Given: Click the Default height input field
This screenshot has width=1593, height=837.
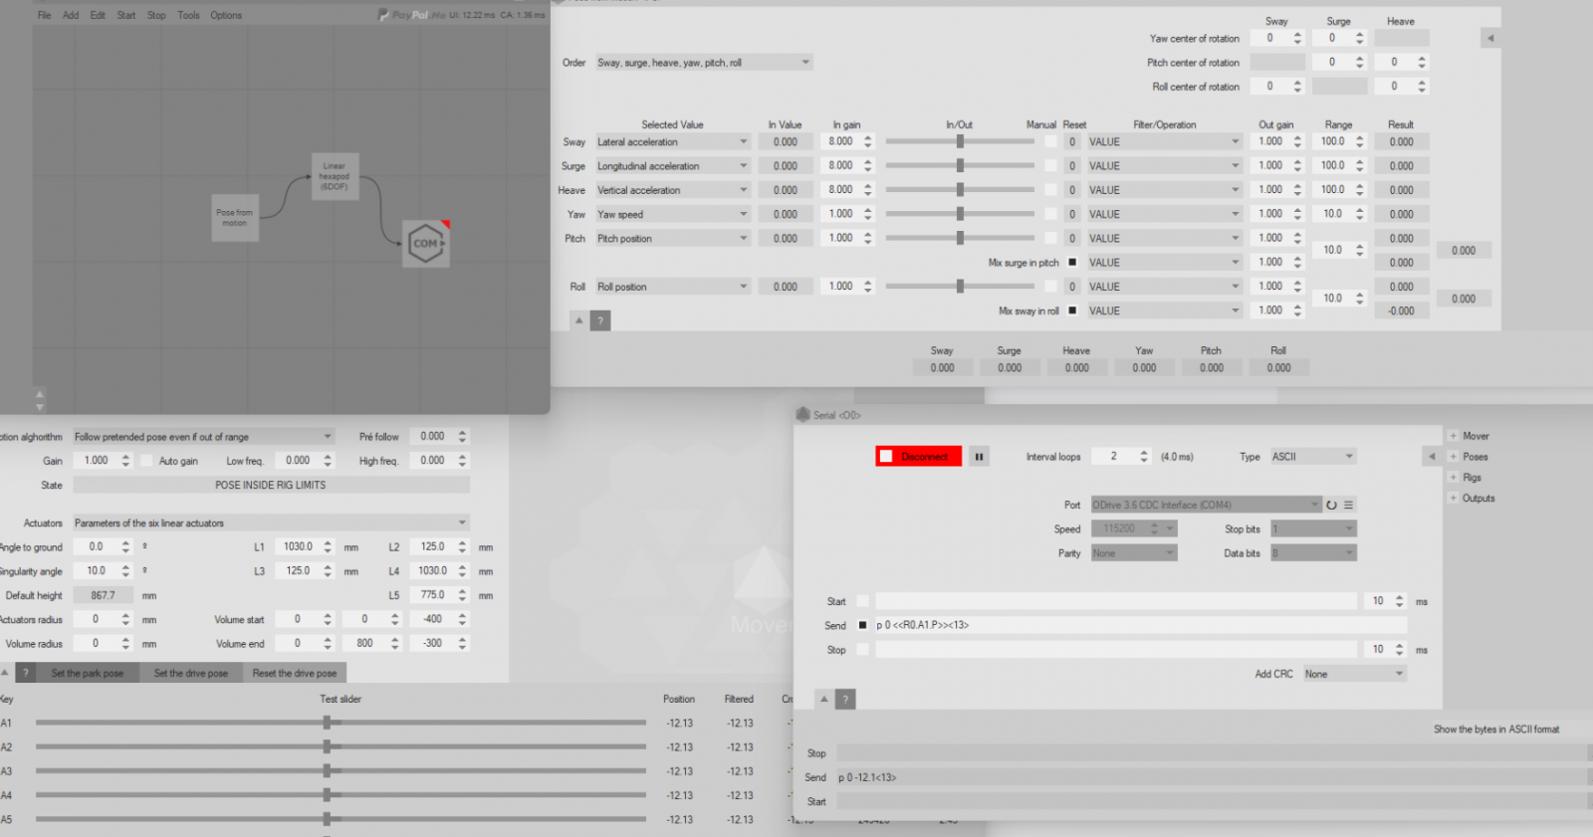Looking at the screenshot, I should (103, 595).
